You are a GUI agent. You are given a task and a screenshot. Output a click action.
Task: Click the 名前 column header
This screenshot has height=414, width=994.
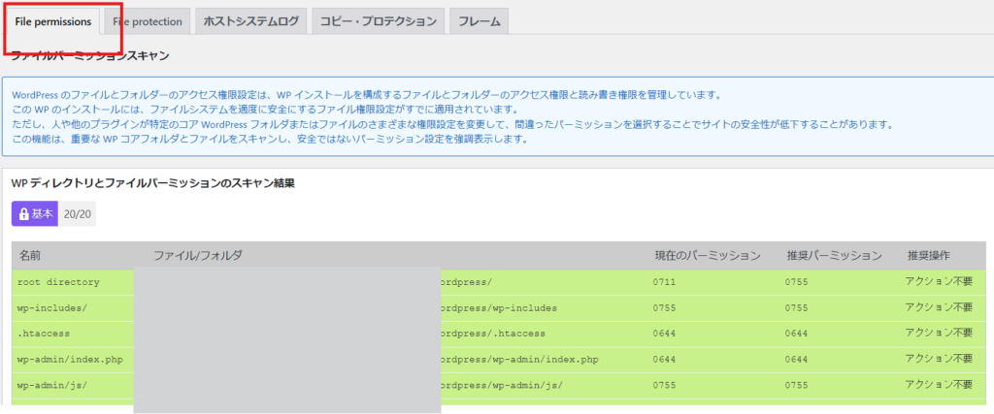tap(30, 256)
